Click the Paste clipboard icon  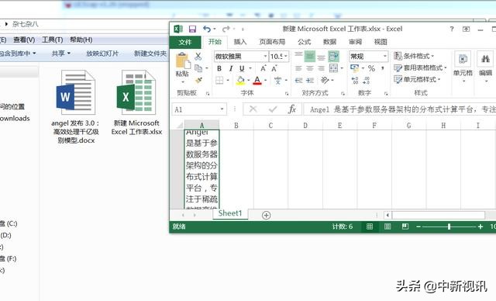pos(183,61)
